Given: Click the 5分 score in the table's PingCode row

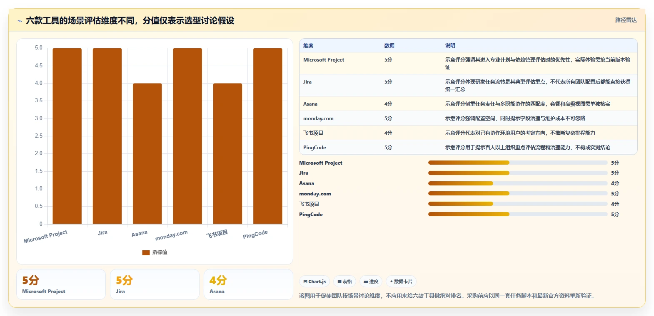Looking at the screenshot, I should click(x=388, y=148).
